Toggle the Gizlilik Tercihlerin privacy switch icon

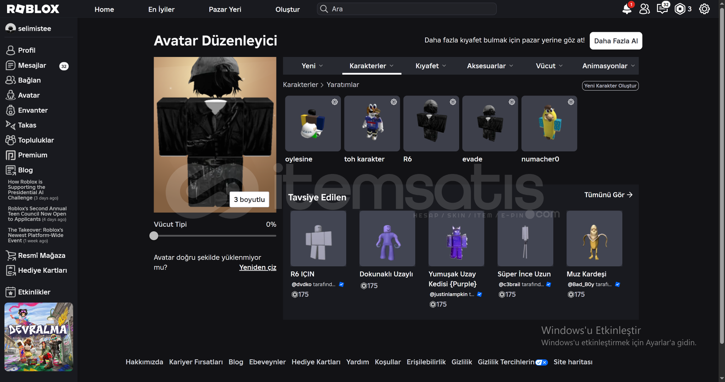click(542, 362)
